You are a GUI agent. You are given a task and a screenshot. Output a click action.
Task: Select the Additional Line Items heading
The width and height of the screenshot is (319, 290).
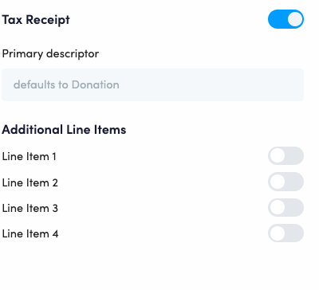pos(64,130)
